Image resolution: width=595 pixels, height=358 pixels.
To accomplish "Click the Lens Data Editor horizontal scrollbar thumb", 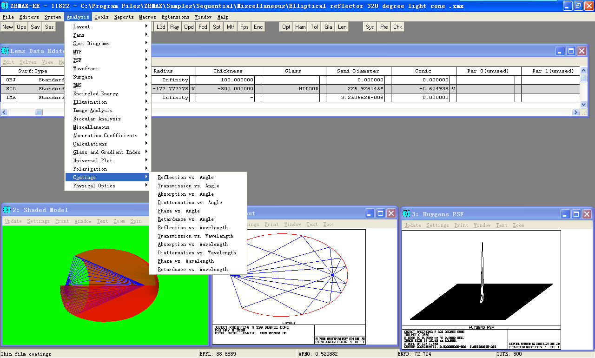I will 39,112.
